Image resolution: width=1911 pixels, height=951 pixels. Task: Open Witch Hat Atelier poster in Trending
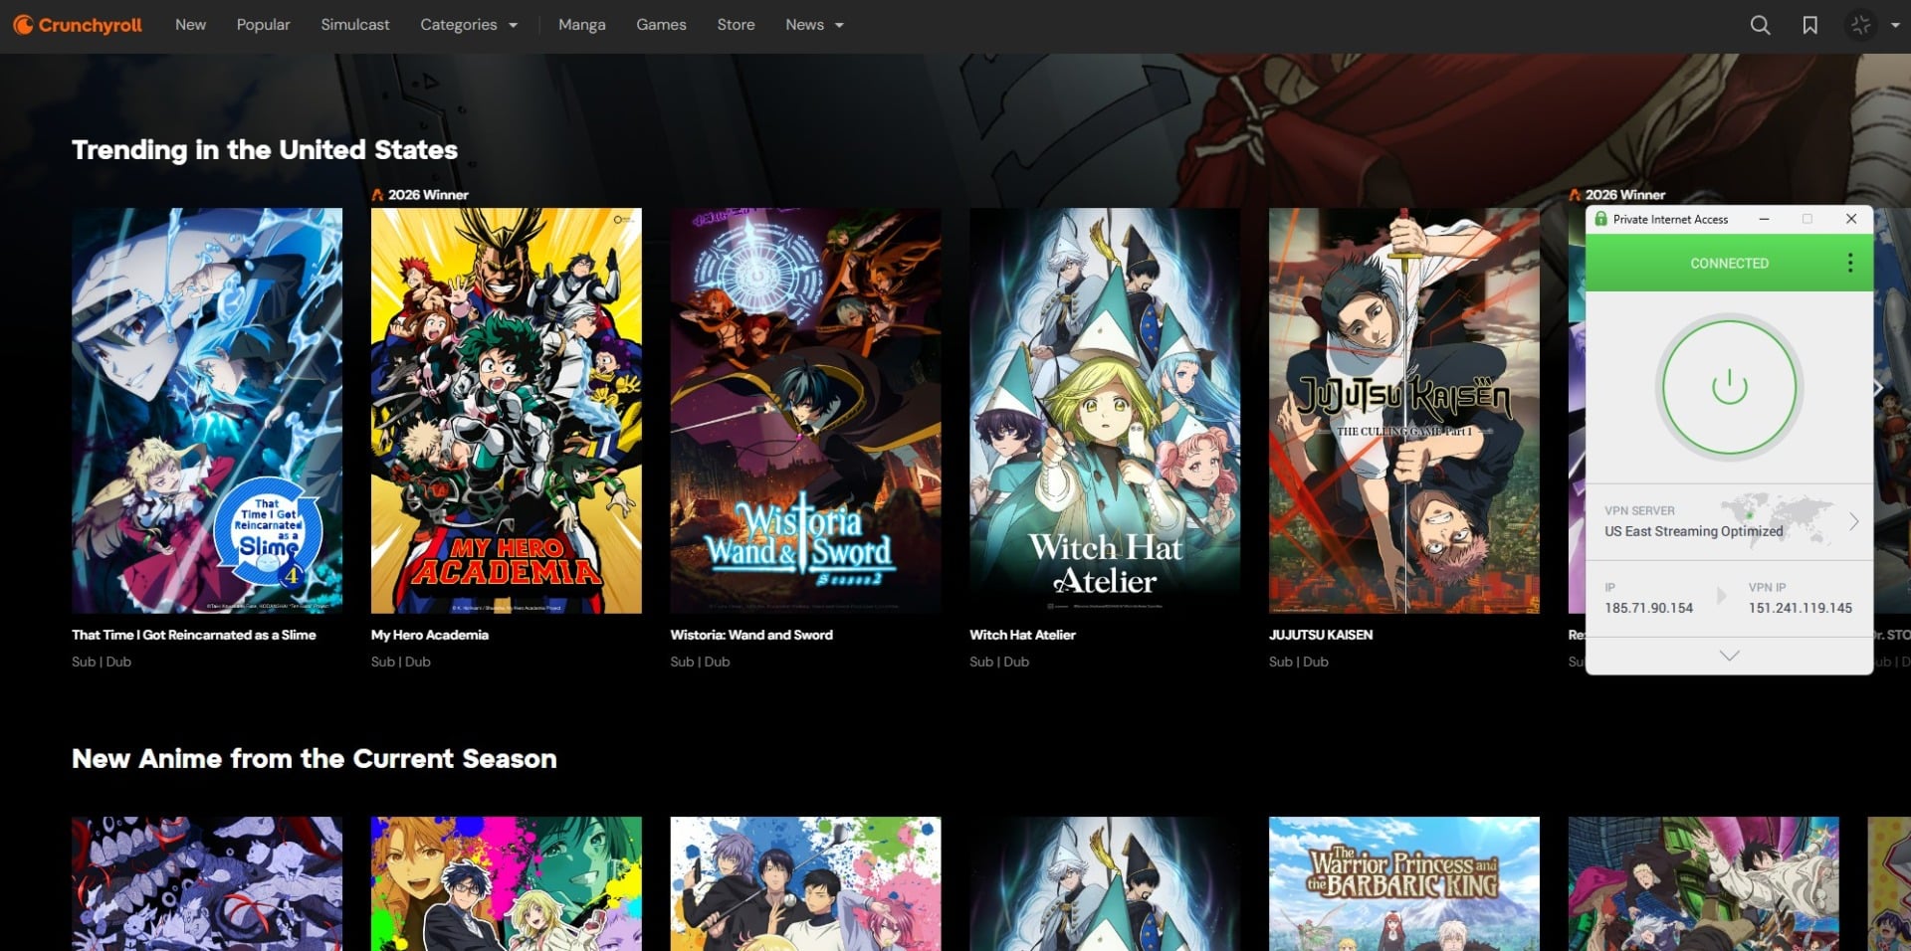click(1105, 410)
